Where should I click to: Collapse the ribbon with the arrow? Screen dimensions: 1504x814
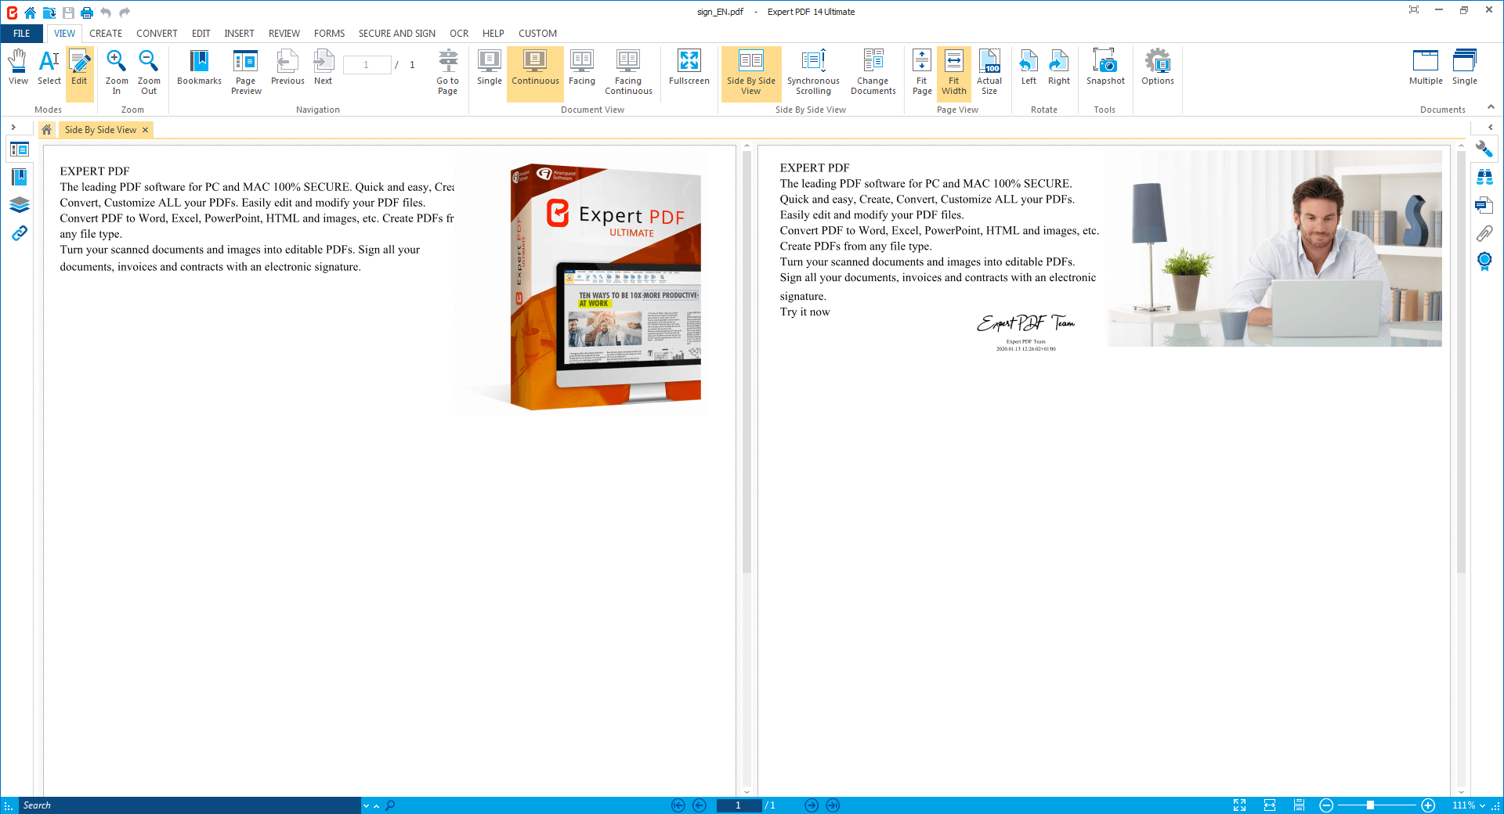(x=1491, y=107)
